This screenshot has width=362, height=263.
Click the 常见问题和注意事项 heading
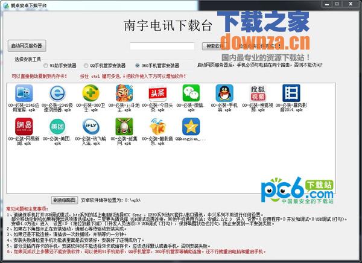coord(27,209)
